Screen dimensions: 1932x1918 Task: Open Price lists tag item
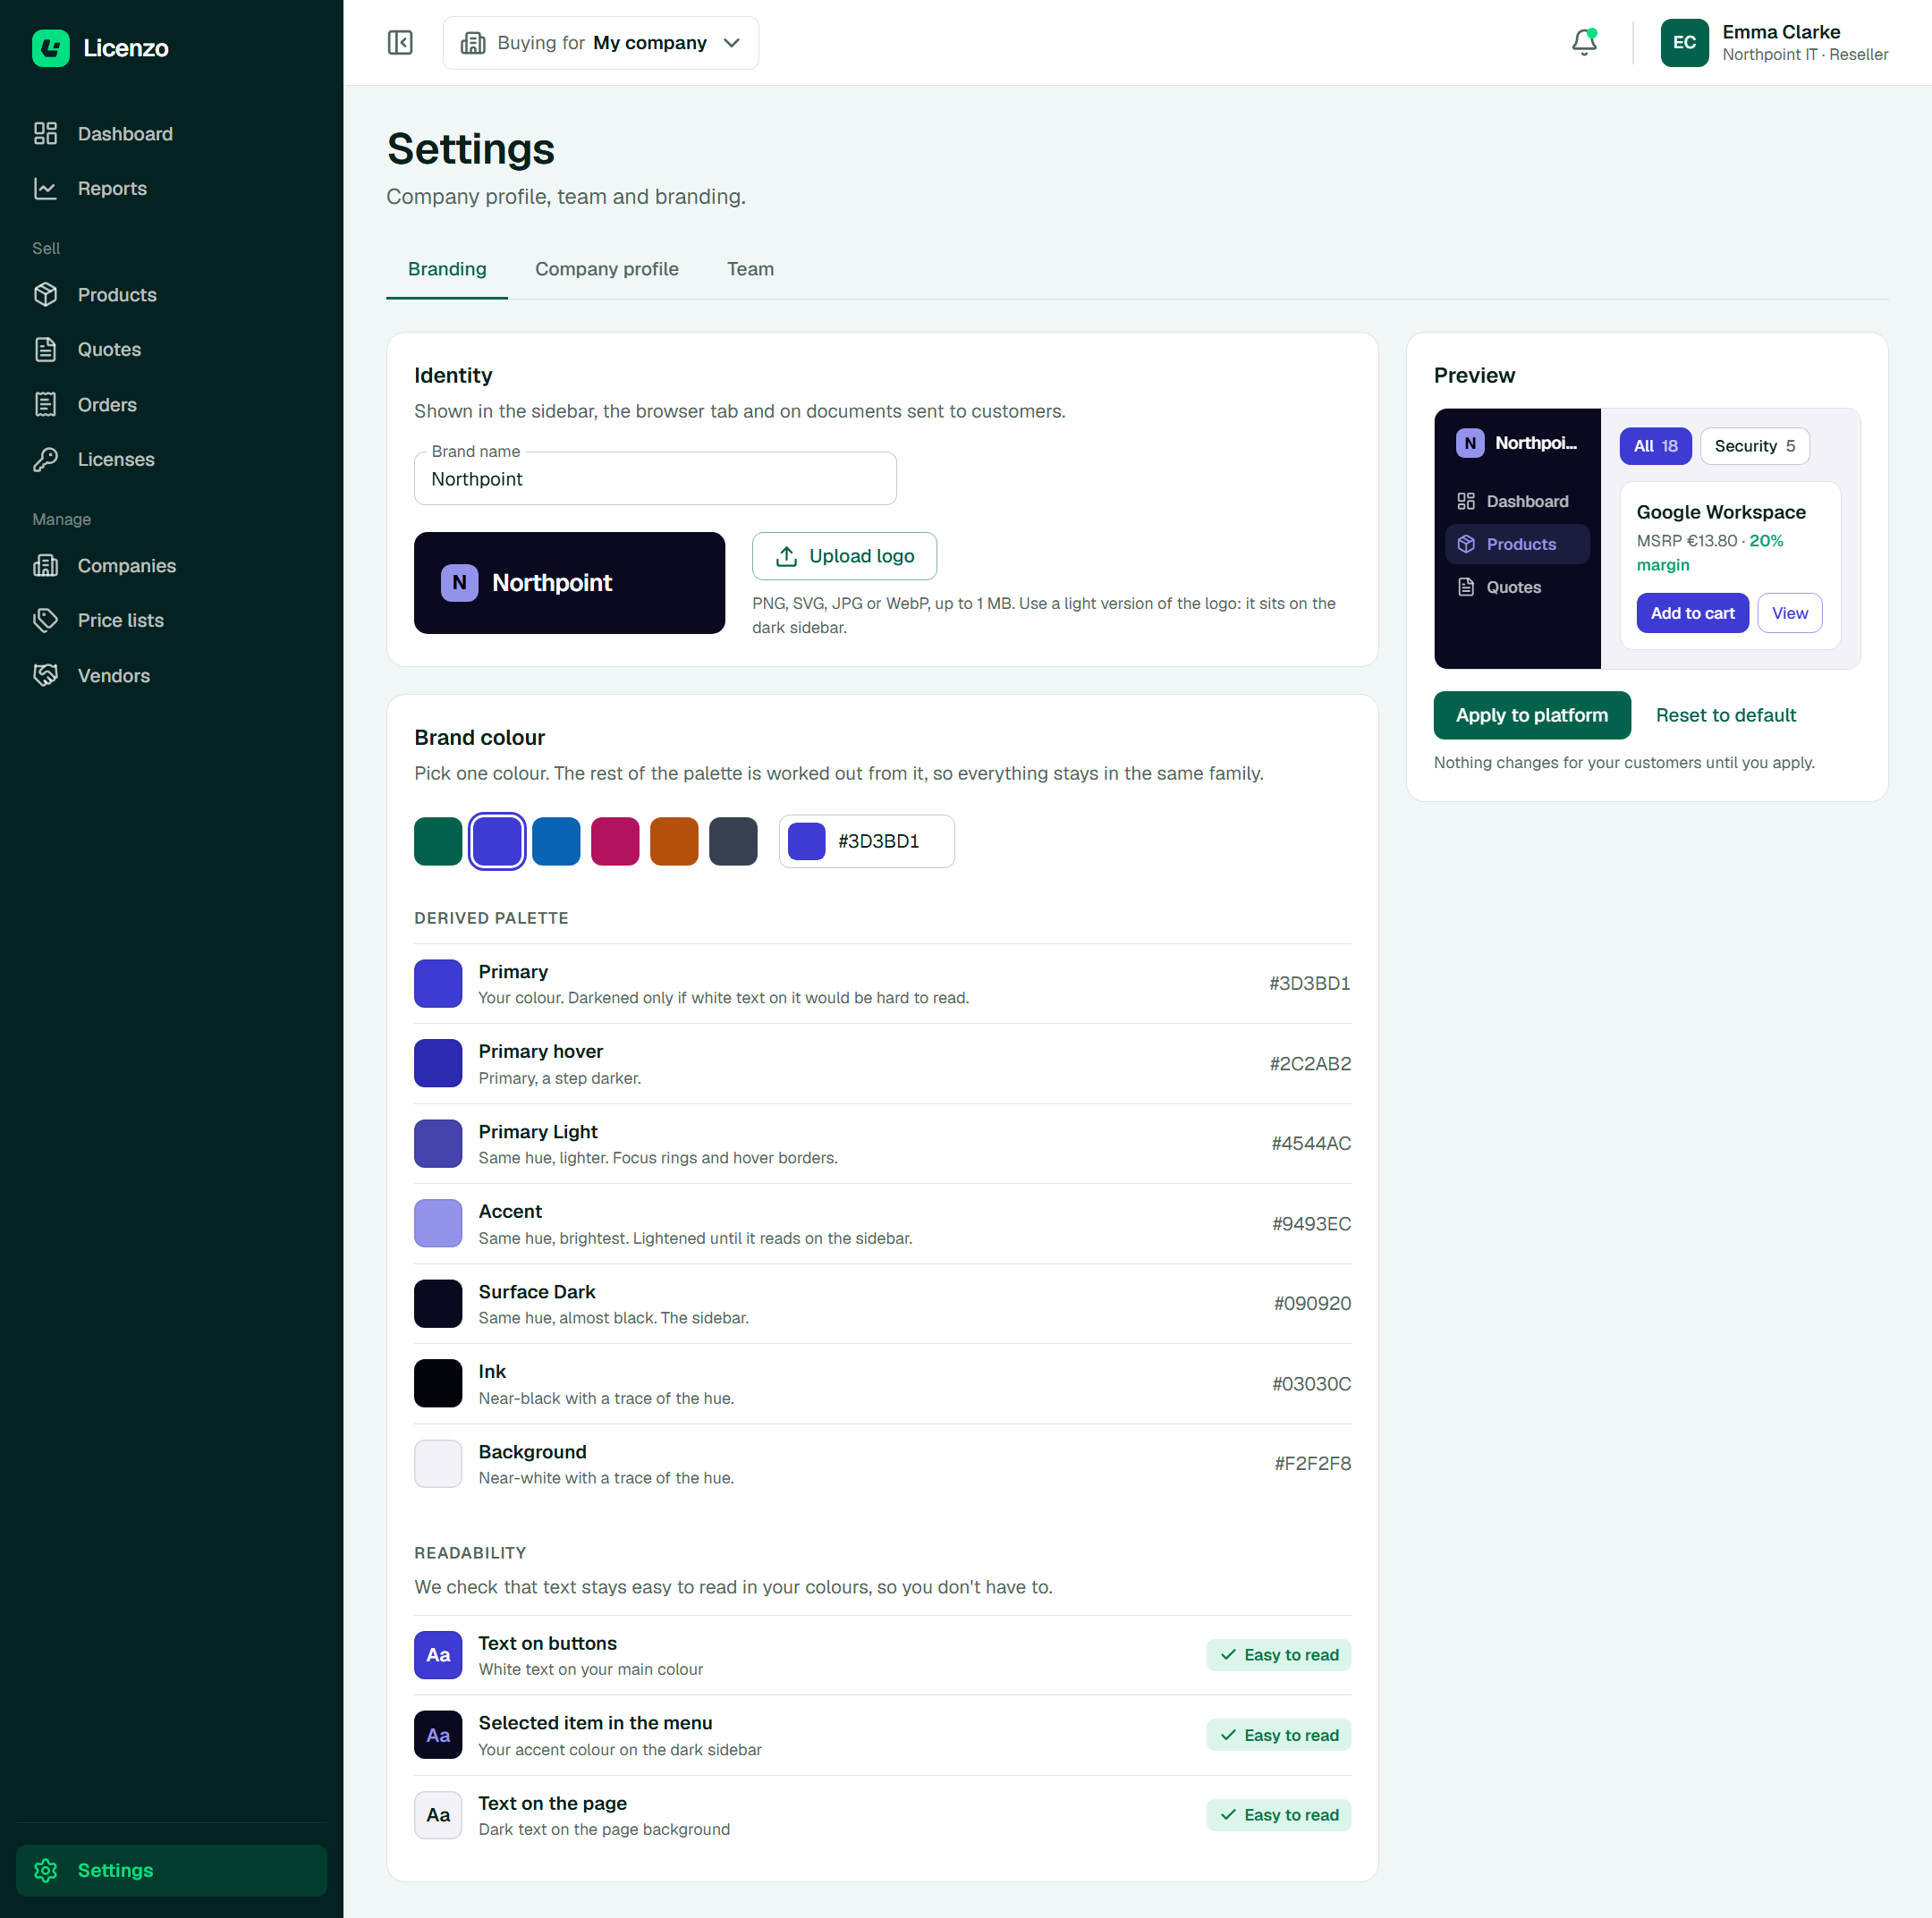point(171,621)
